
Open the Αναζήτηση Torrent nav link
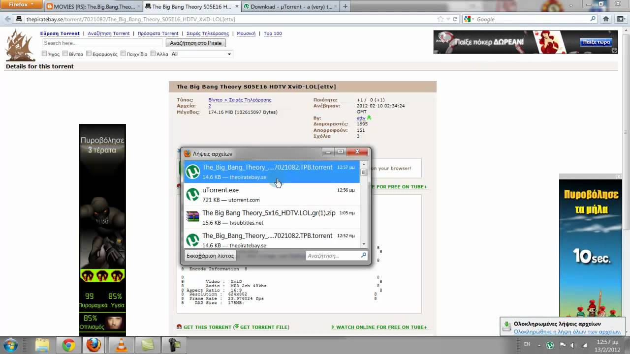pos(108,33)
